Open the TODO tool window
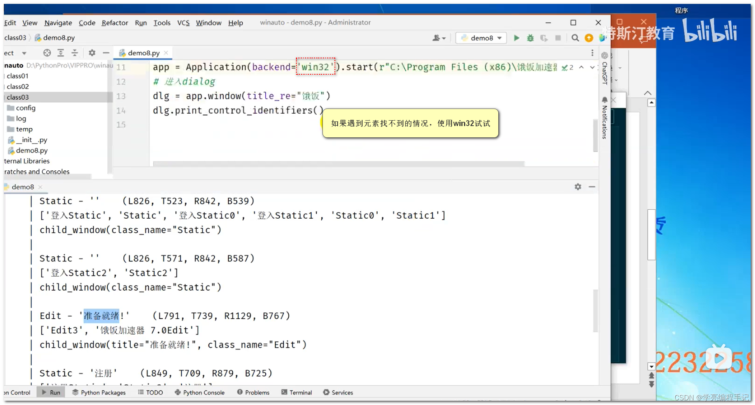 coord(151,392)
